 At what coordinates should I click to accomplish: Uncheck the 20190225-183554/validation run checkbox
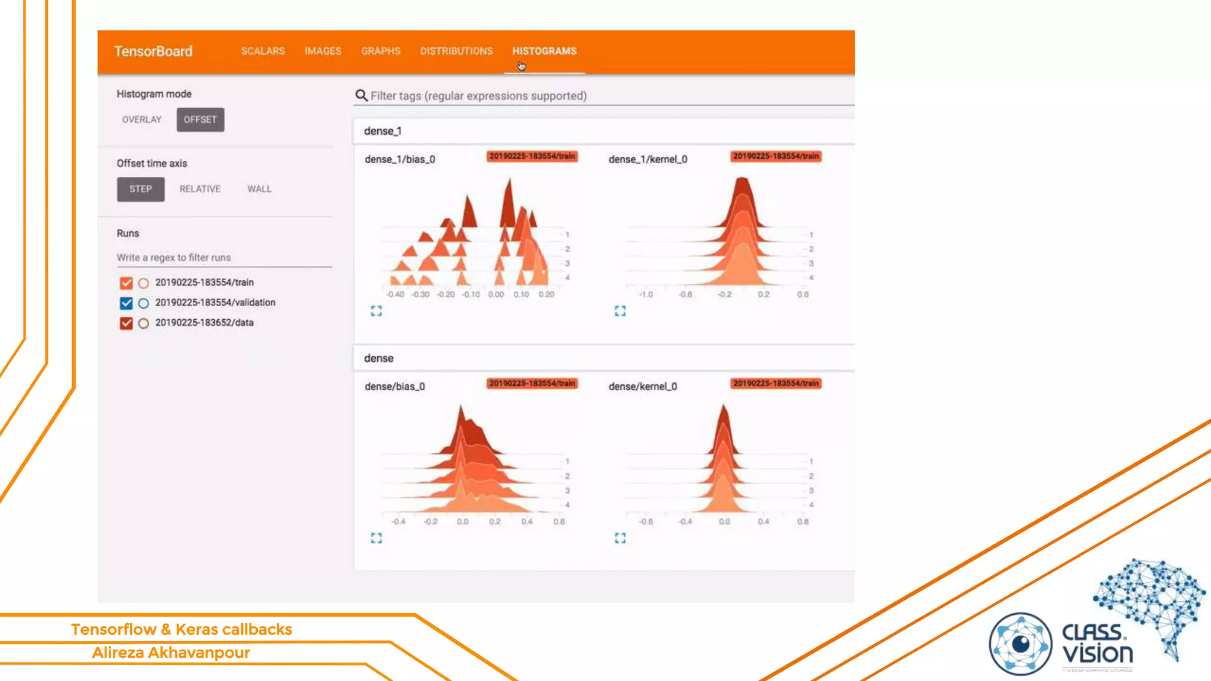click(x=126, y=303)
